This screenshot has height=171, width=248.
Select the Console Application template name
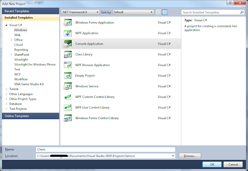89,44
